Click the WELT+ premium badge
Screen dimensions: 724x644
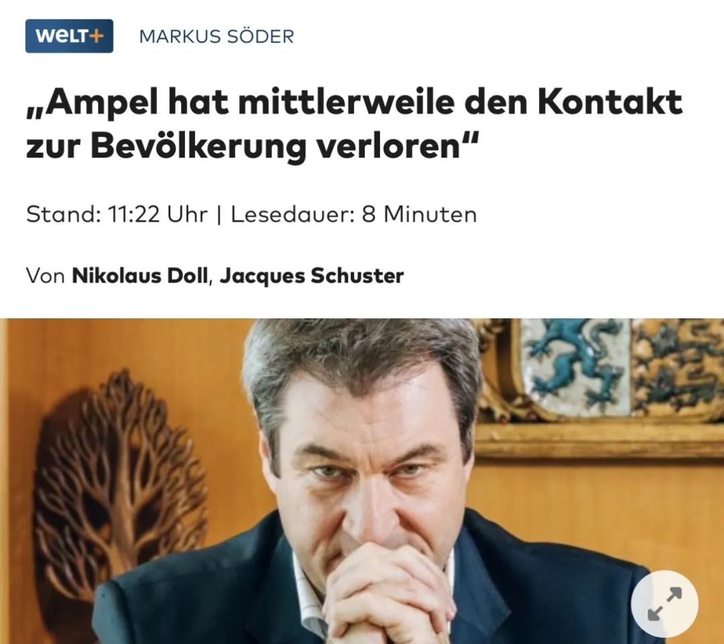(69, 36)
